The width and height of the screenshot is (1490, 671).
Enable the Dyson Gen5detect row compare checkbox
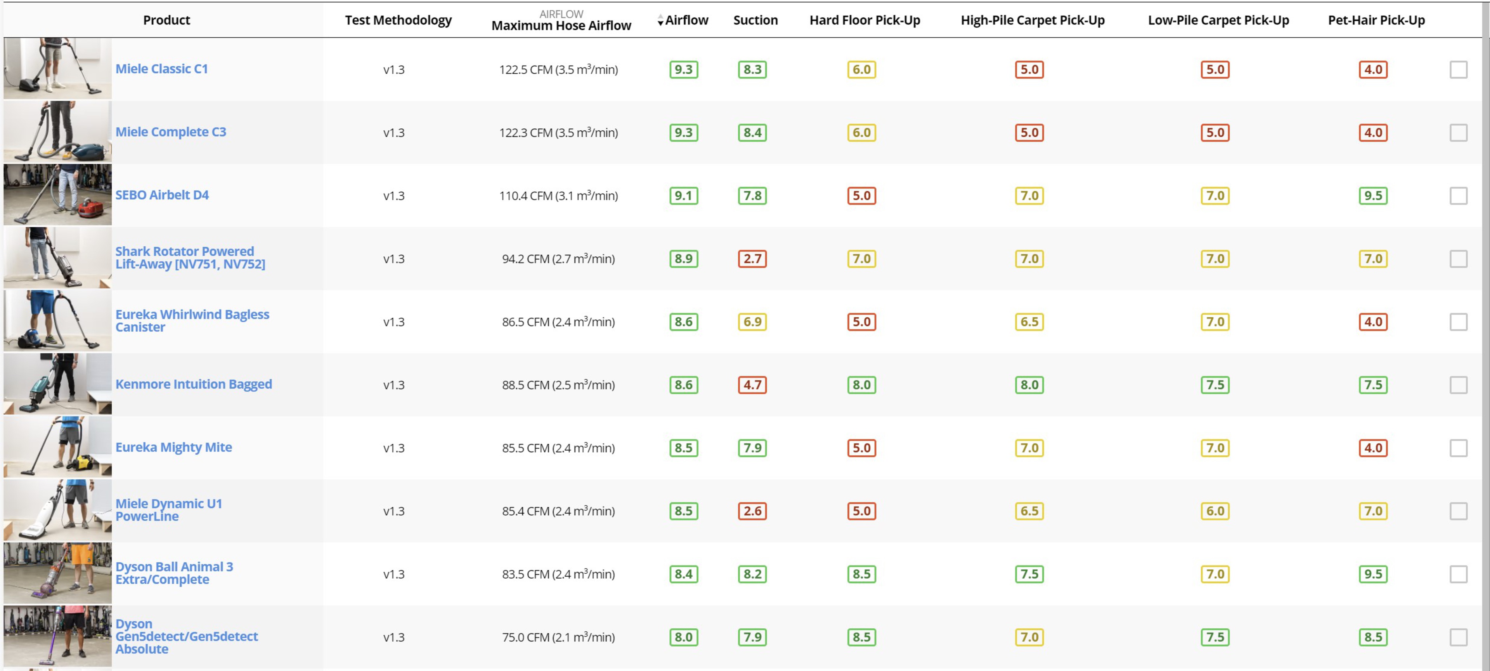click(x=1458, y=637)
